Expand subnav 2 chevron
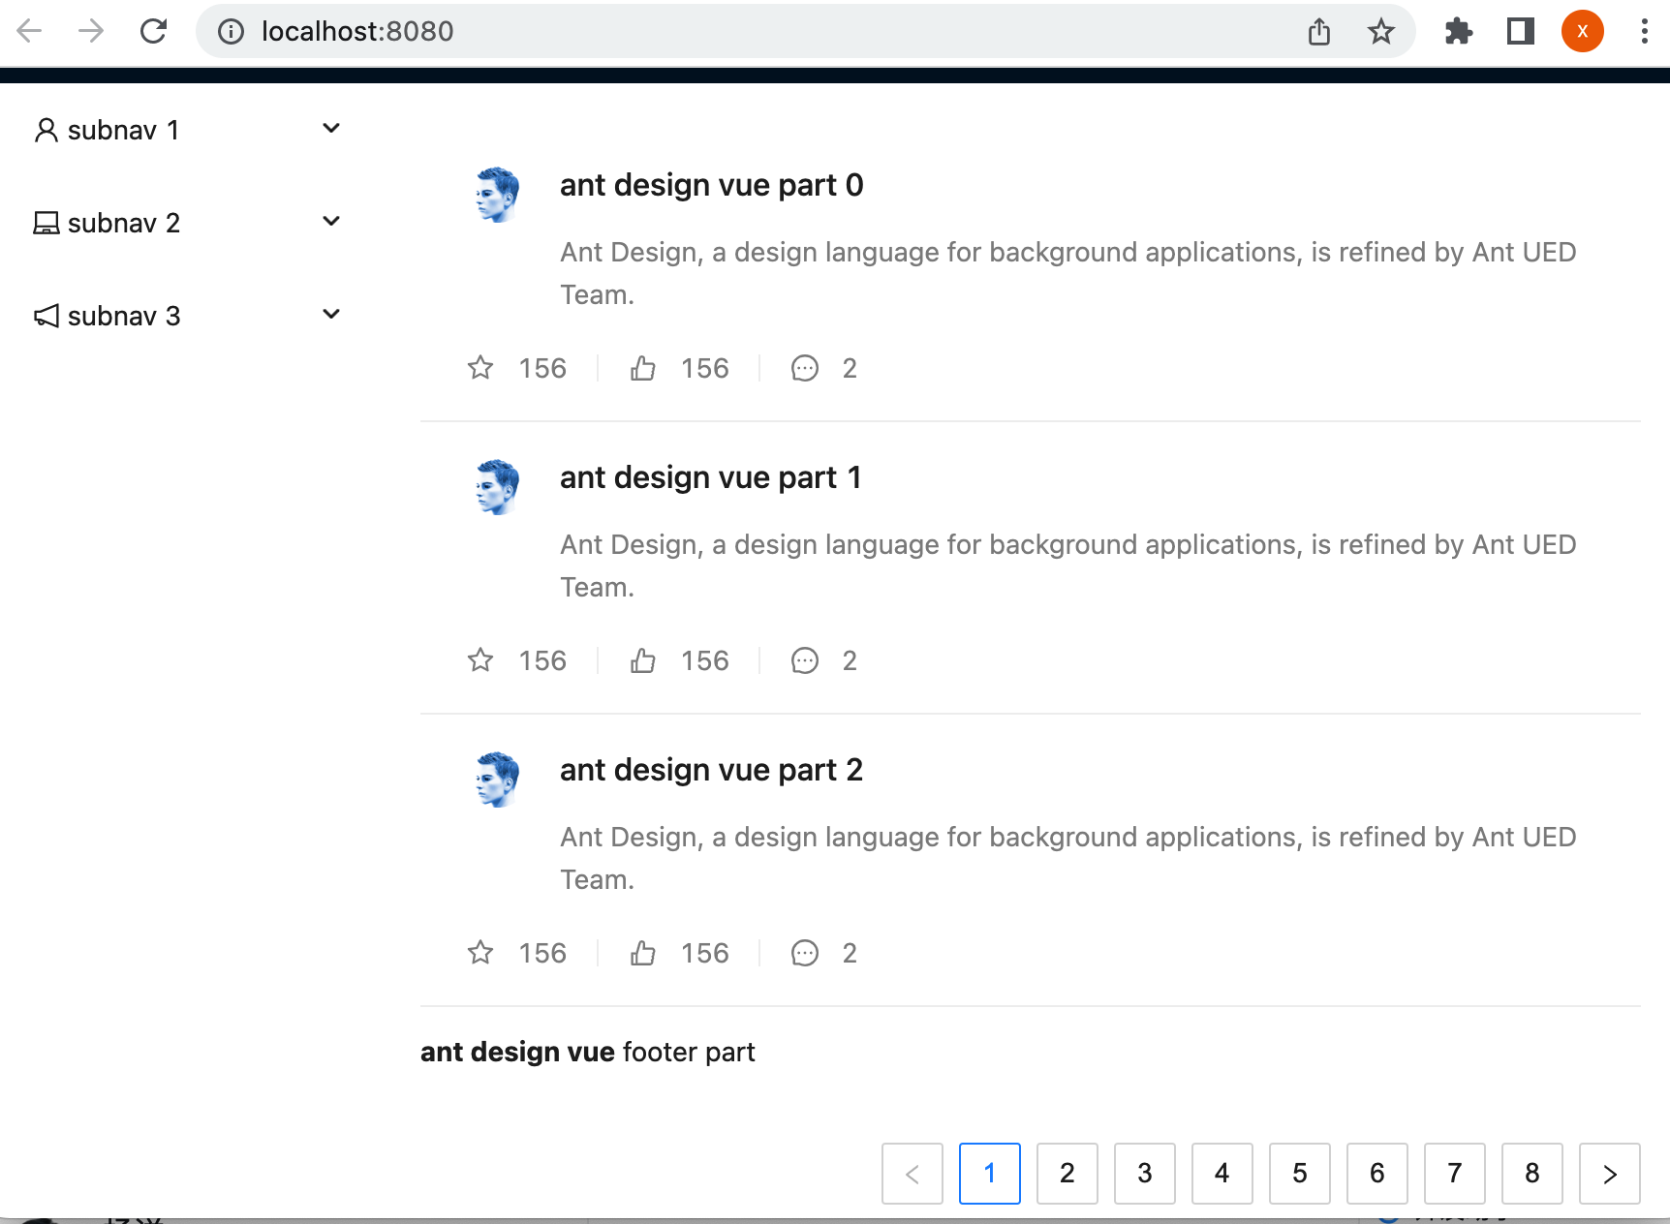 coord(331,221)
